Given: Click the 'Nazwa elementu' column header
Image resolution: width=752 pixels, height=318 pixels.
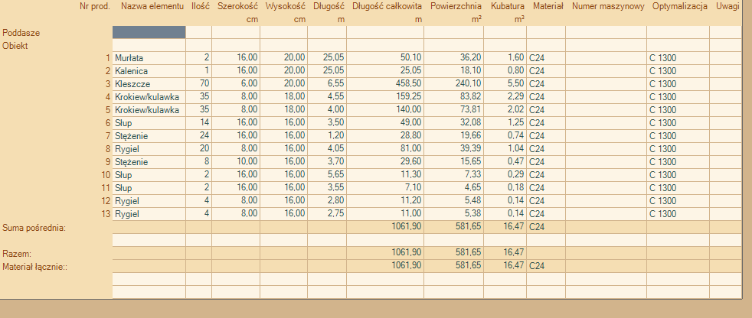Looking at the screenshot, I should pyautogui.click(x=148, y=7).
